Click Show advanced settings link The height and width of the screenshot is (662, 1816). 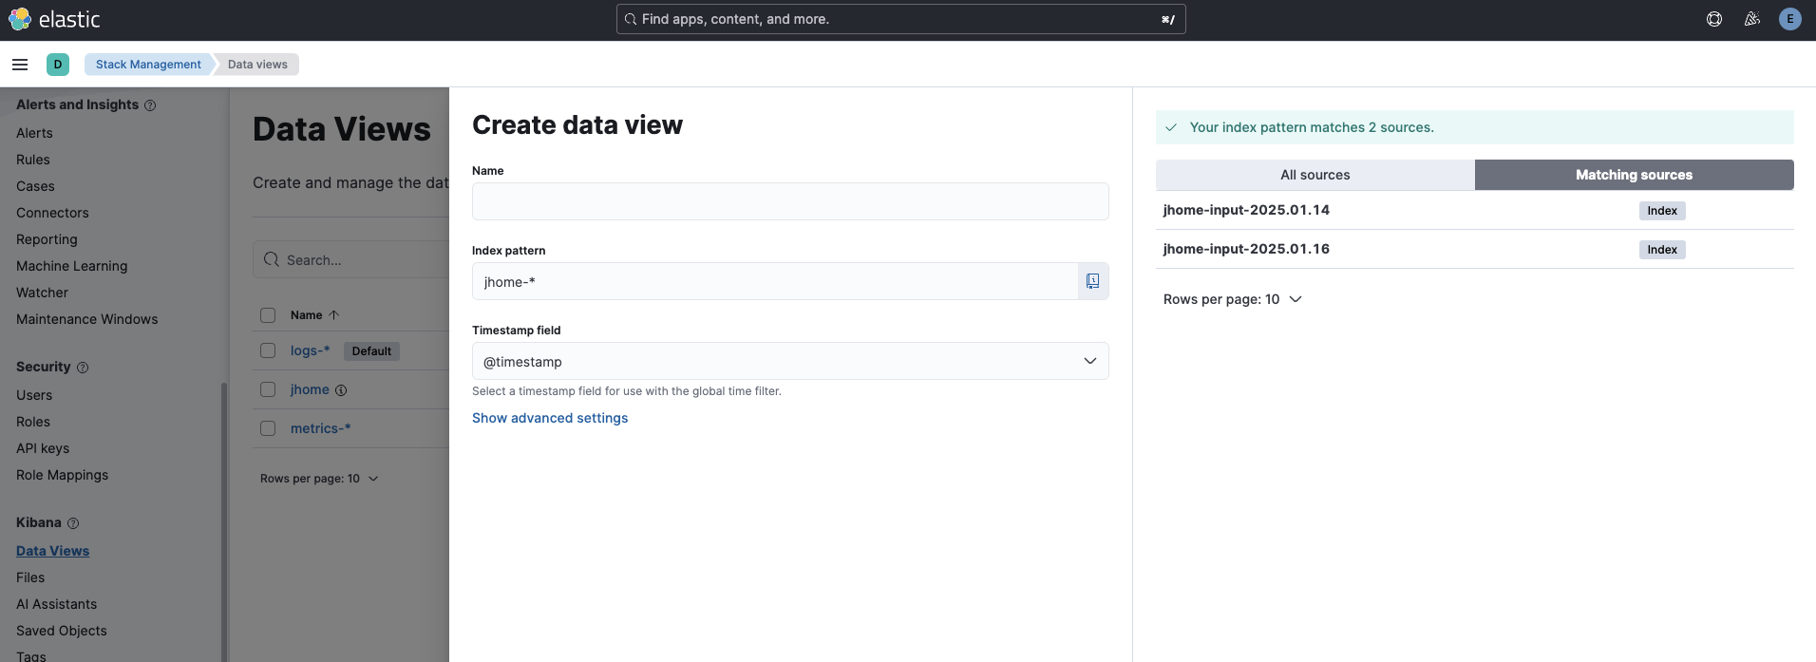pos(550,418)
